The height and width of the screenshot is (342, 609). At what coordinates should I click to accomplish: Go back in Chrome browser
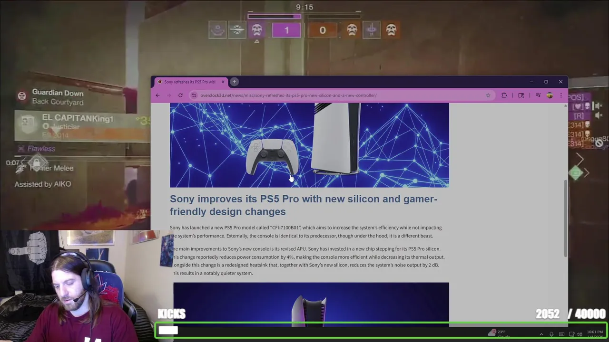point(157,95)
